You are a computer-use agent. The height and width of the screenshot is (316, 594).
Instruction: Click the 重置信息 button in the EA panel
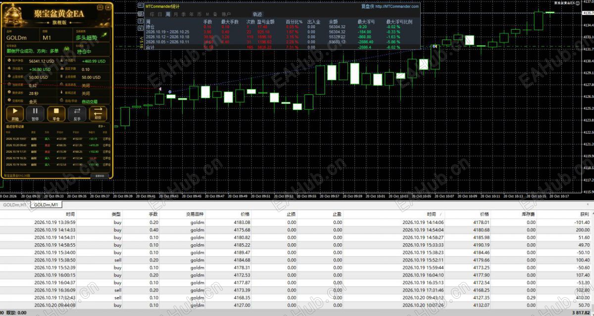point(99,175)
